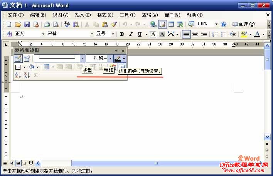Click the font color A button

pyautogui.click(x=257, y=34)
